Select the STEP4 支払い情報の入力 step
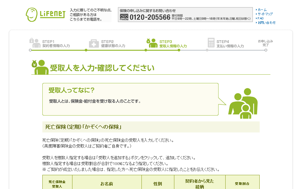Viewport: 306px width, 189px height. 230,44
